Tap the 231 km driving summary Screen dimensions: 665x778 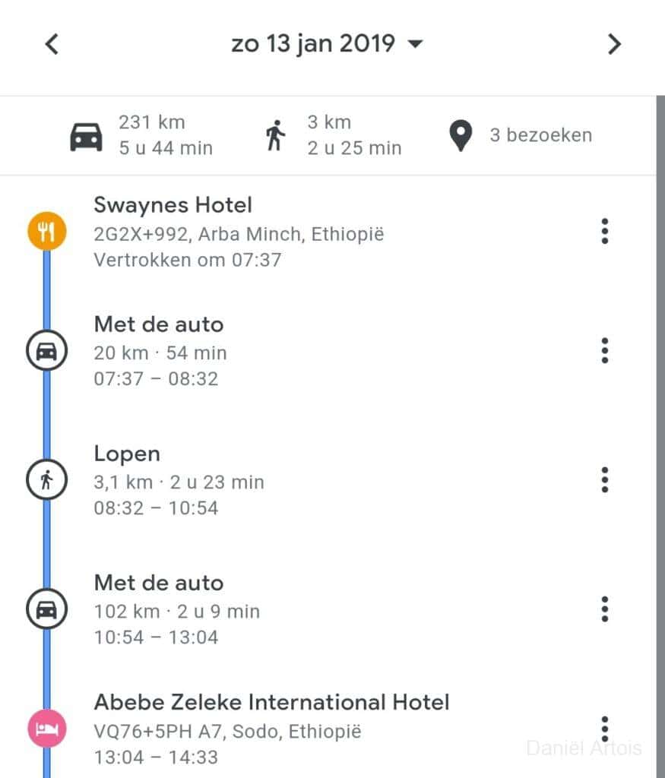(142, 135)
